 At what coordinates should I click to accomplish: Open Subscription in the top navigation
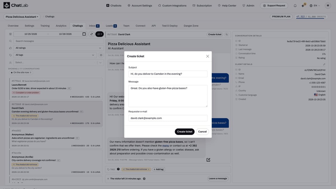point(202,6)
